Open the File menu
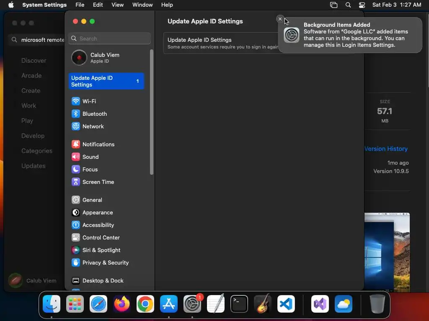The height and width of the screenshot is (321, 429). pyautogui.click(x=80, y=5)
